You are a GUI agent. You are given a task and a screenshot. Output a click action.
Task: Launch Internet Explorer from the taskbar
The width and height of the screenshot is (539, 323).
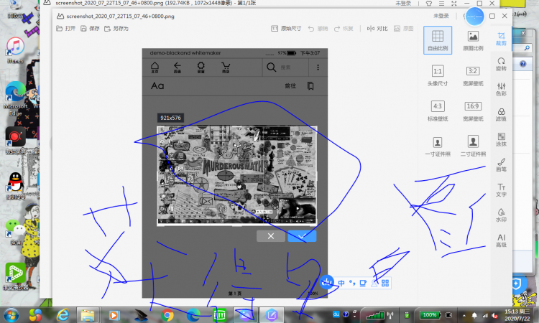click(x=63, y=315)
